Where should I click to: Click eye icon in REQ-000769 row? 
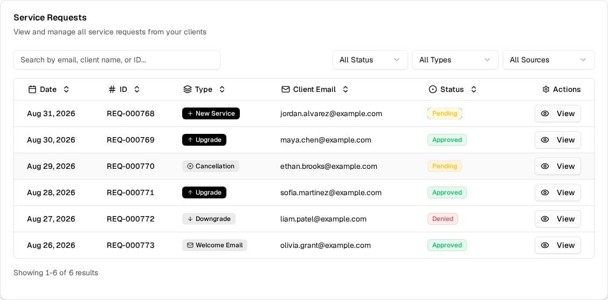tap(545, 140)
